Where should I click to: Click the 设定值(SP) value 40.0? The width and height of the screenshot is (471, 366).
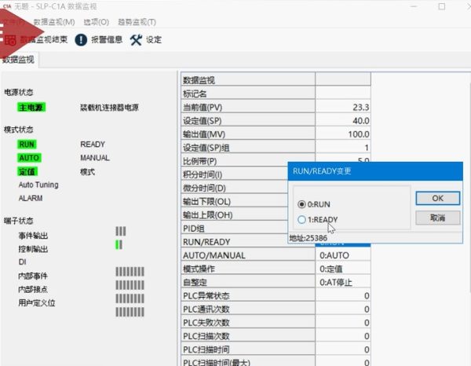343,120
